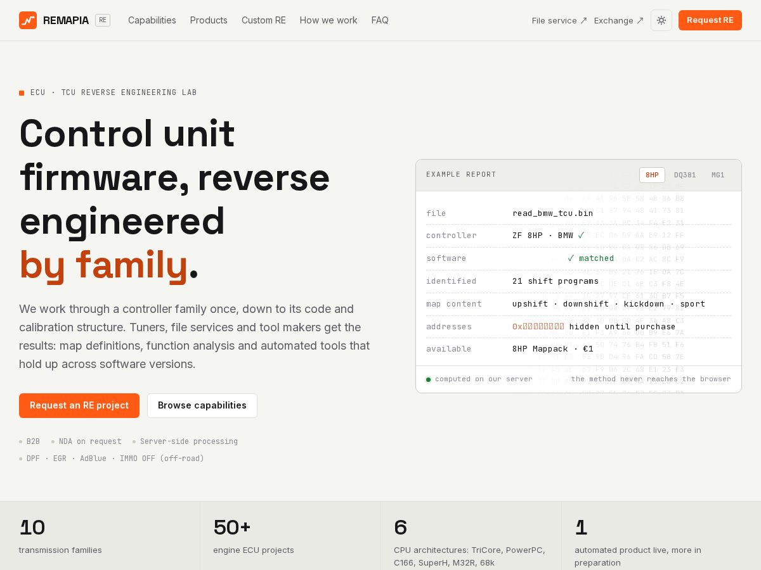This screenshot has height=570, width=761.
Task: Open the Products nav link
Action: [209, 20]
